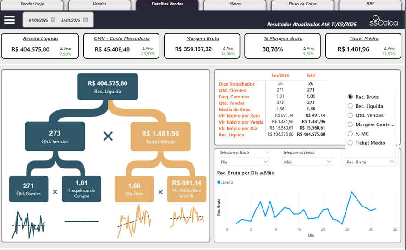Viewport: 406px width, 250px height.
Task: Switch to the Metas tab
Action: click(235, 5)
